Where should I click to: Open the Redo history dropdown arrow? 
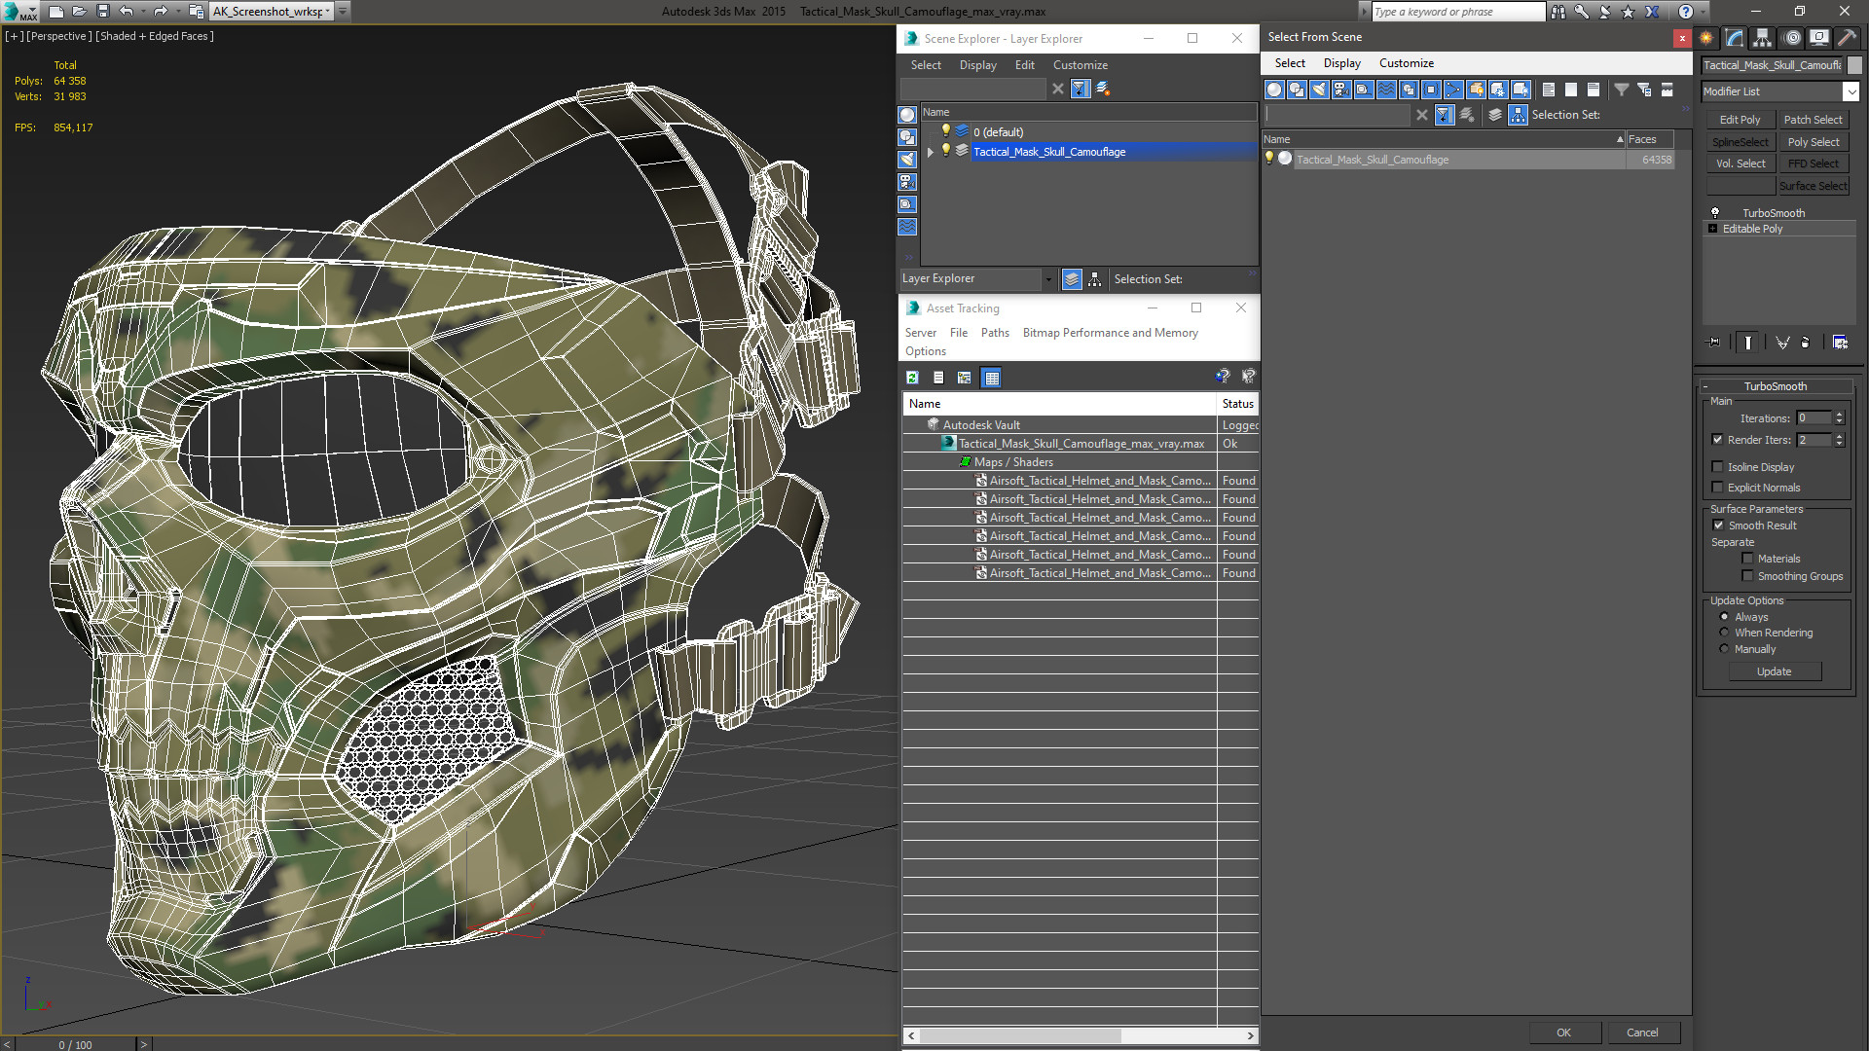tap(178, 12)
